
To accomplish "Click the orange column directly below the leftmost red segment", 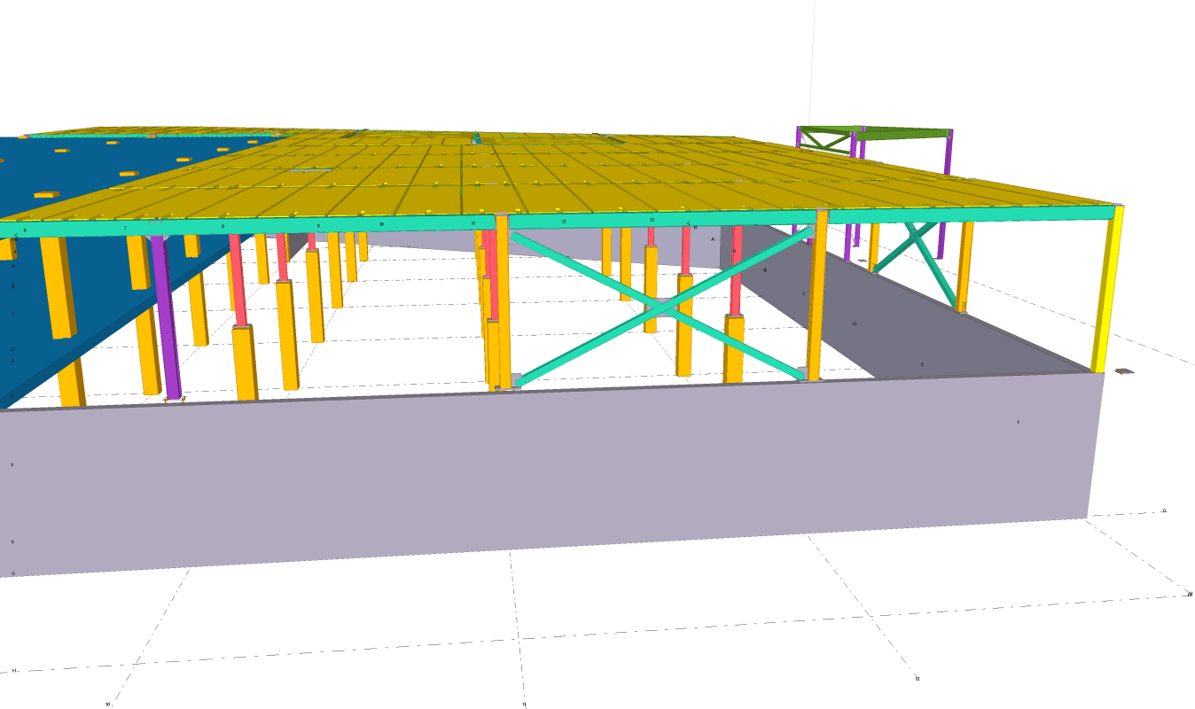I will click(x=244, y=363).
